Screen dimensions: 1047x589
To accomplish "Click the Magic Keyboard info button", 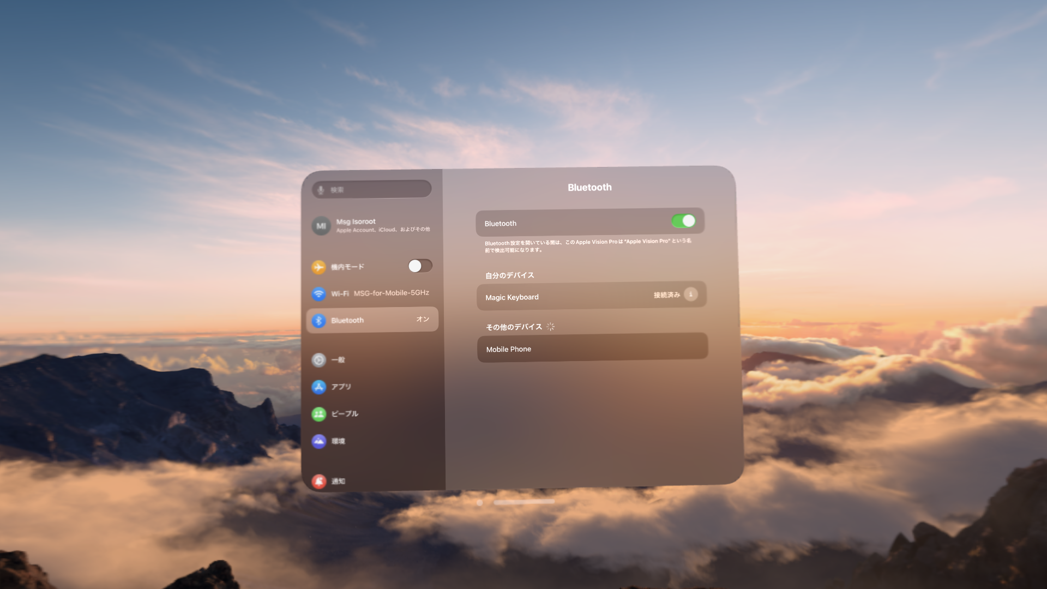I will point(691,294).
